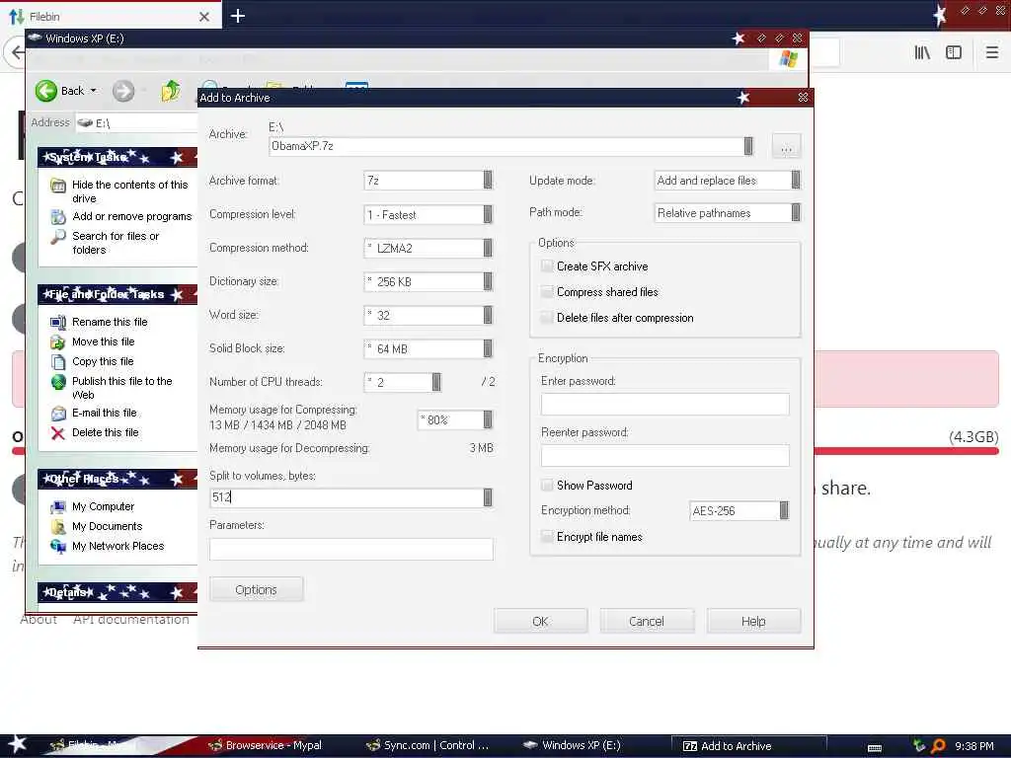Open My Network Places icon
The image size is (1011, 758).
coord(58,547)
